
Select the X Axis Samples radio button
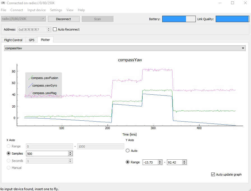8,153
